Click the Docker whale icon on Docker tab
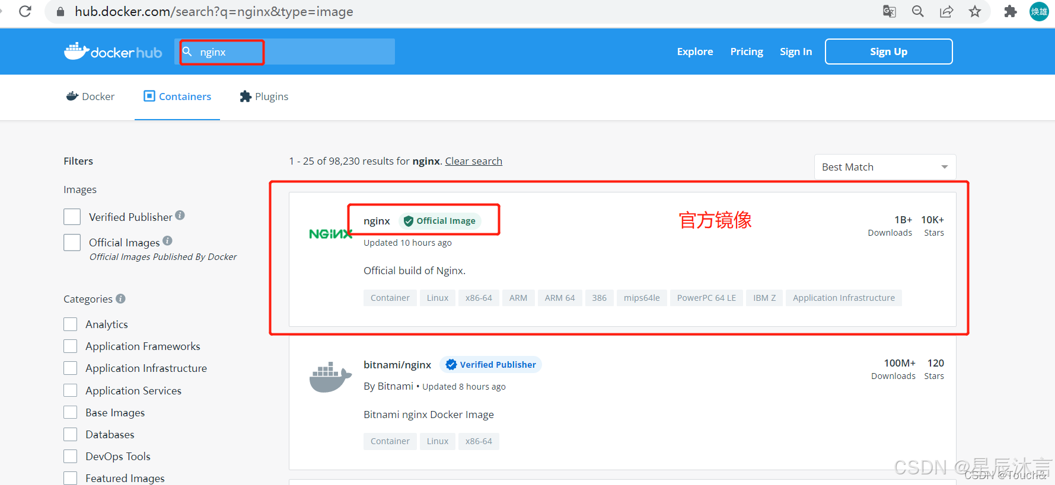 [72, 96]
